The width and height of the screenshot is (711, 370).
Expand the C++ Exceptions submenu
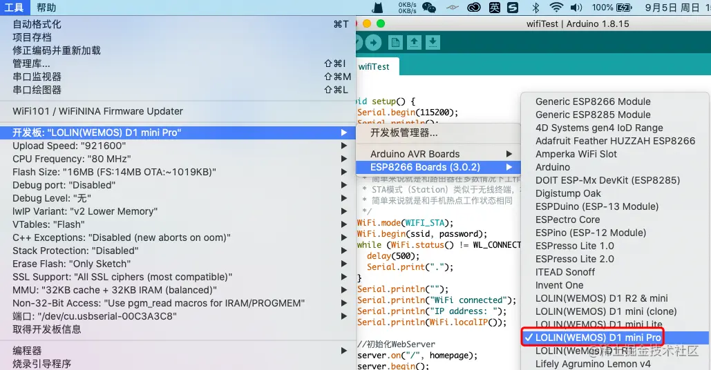(x=178, y=237)
